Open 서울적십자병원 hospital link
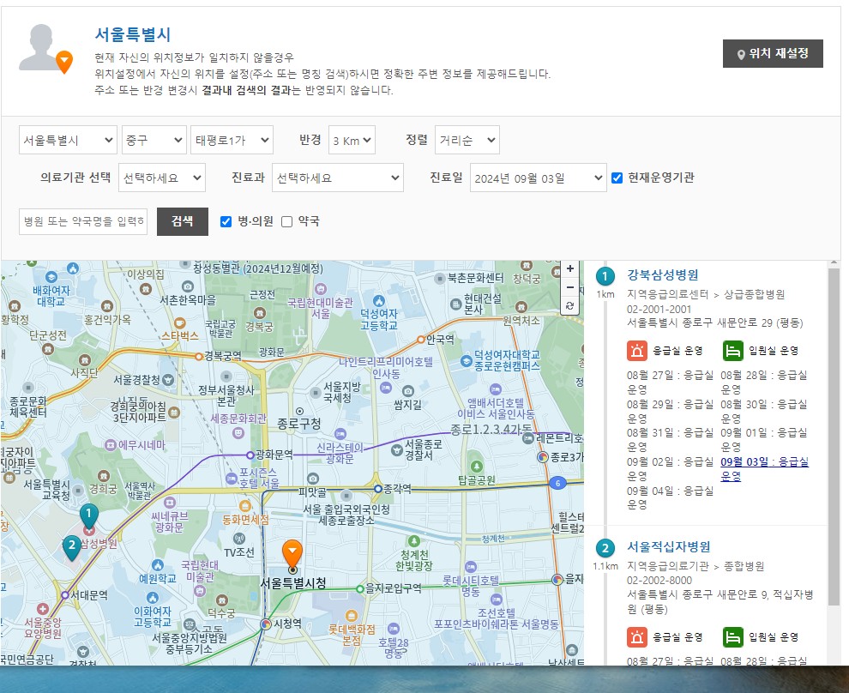Image resolution: width=849 pixels, height=693 pixels. click(x=669, y=547)
